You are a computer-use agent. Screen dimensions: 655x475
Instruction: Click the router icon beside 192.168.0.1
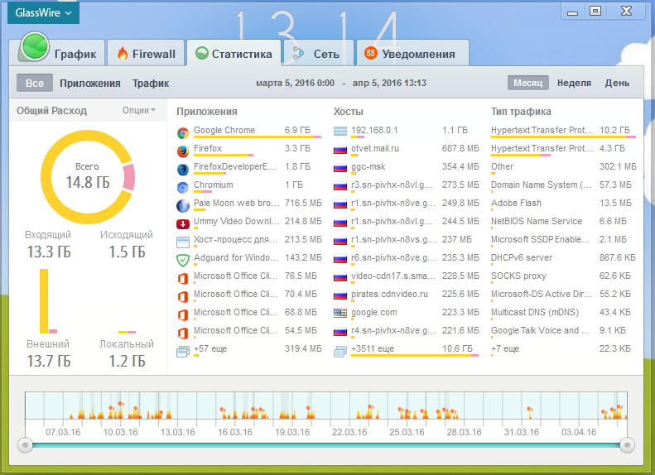tap(340, 132)
